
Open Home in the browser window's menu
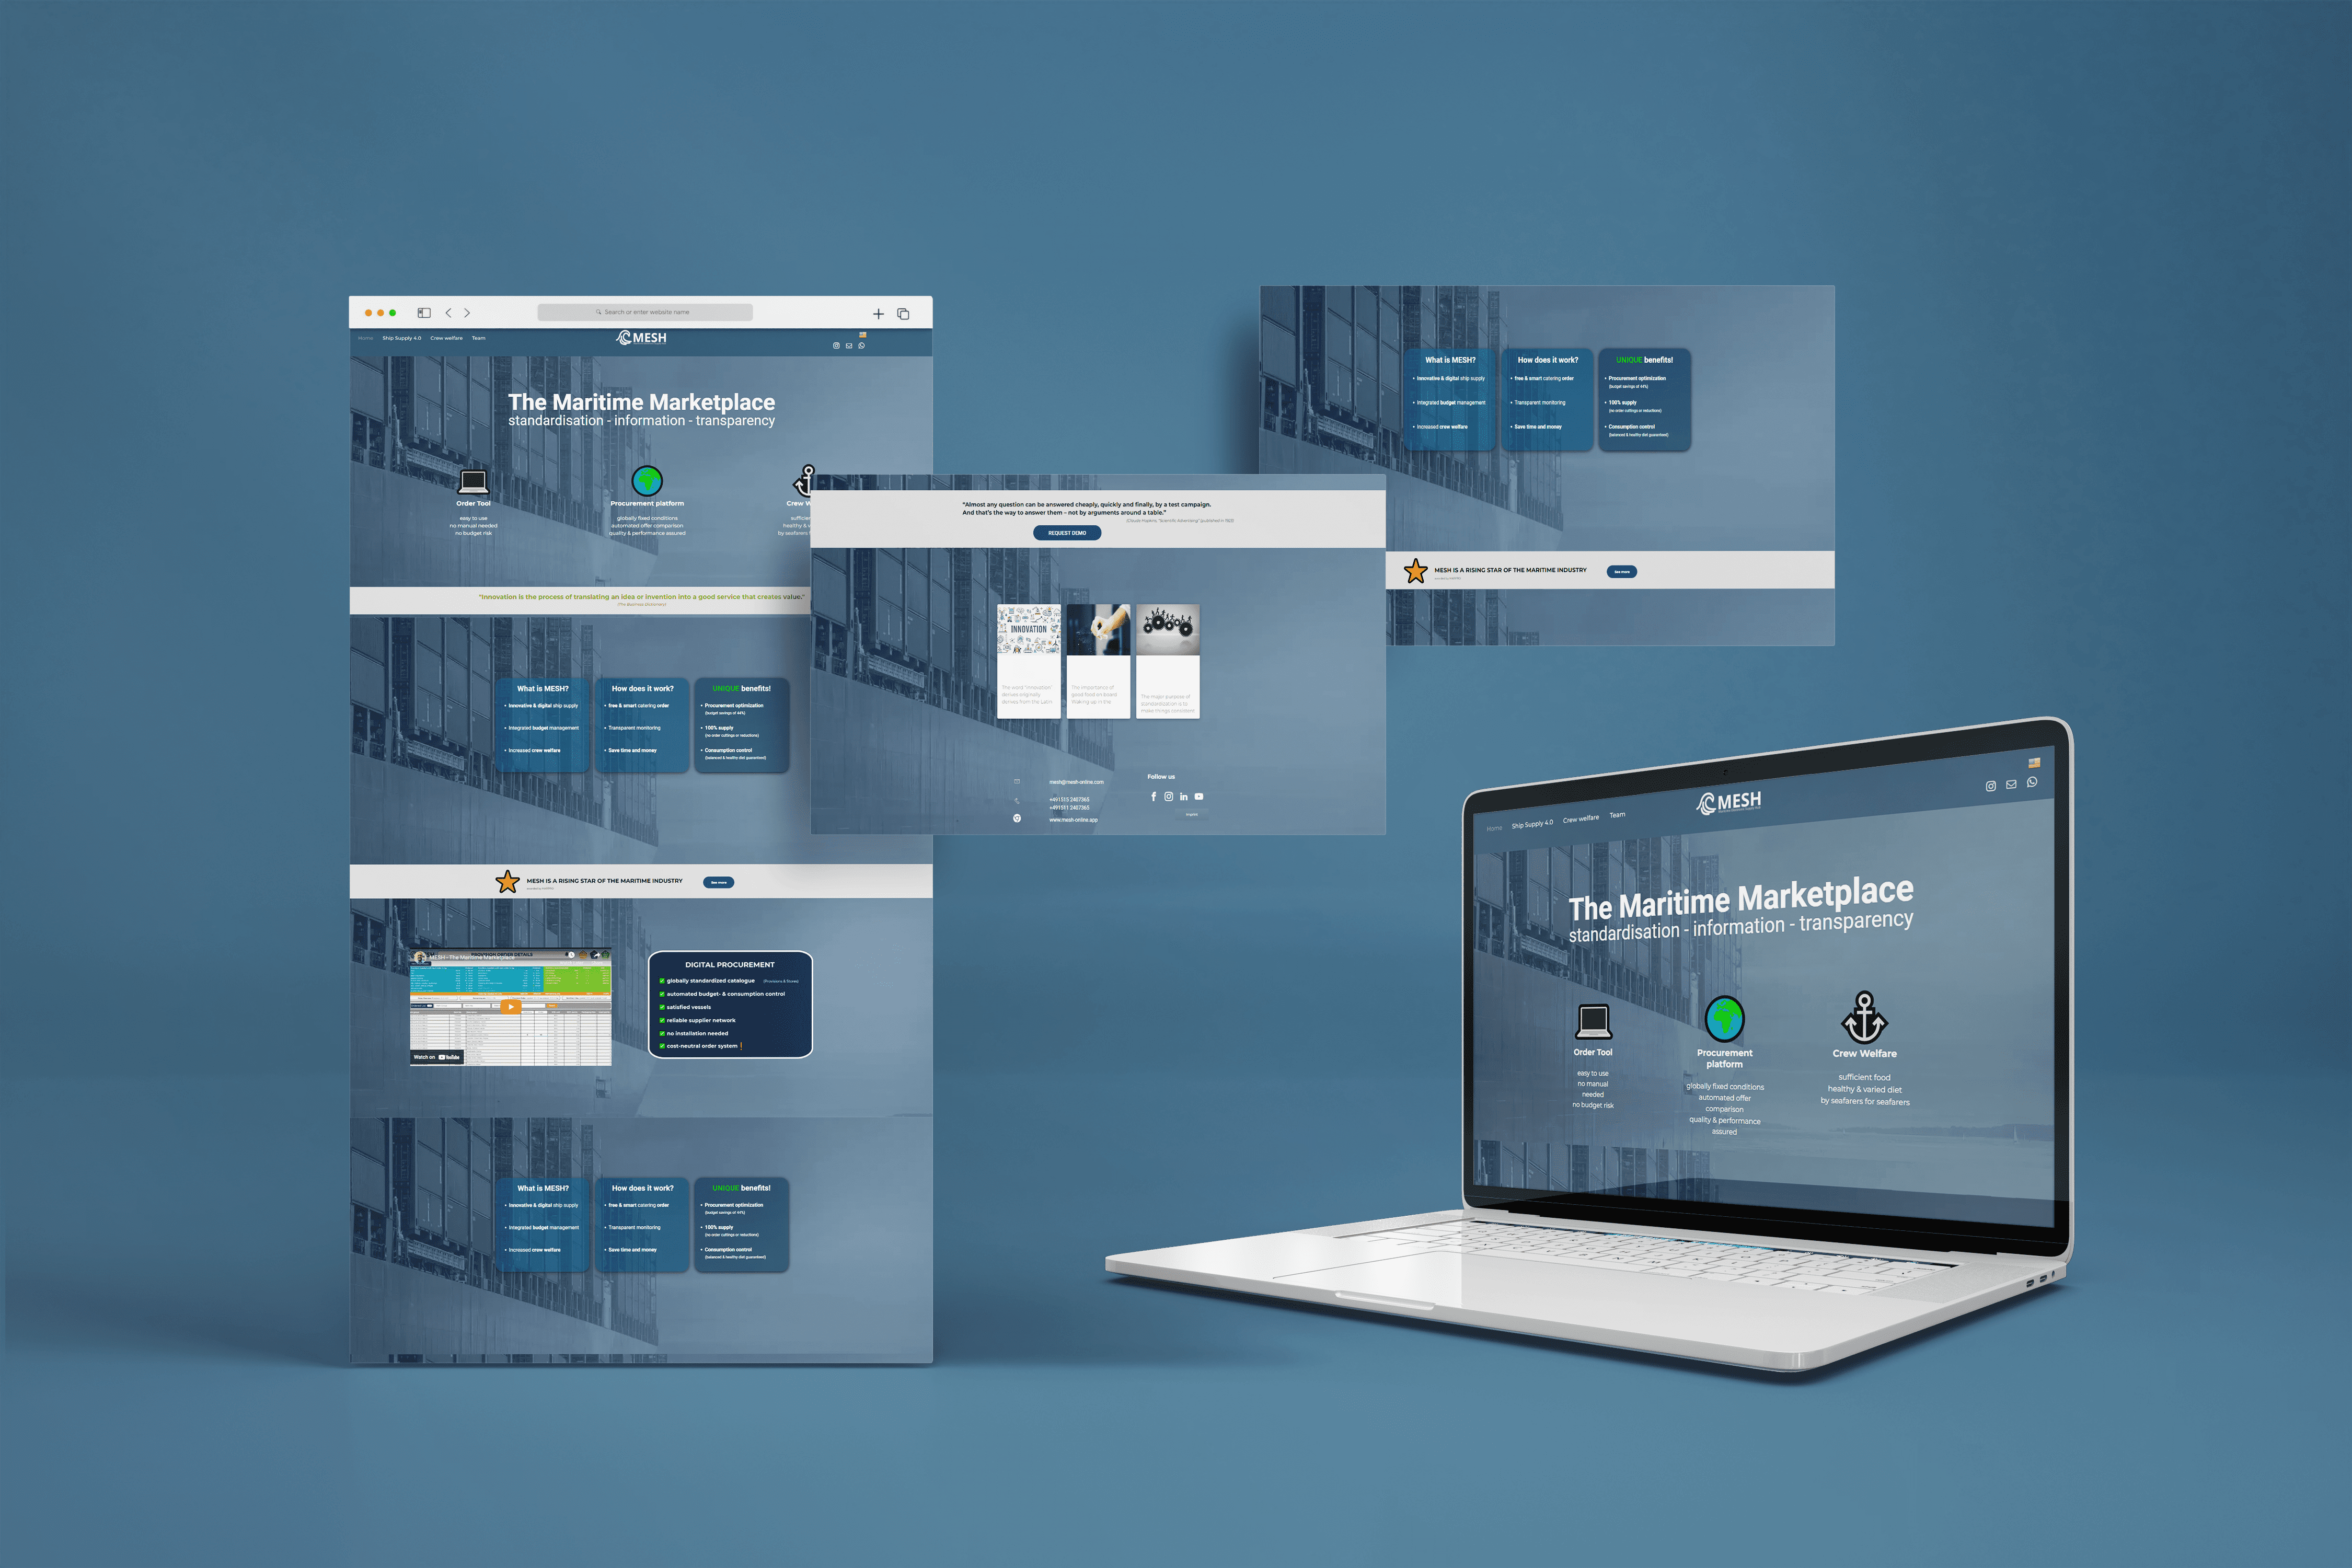[366, 338]
